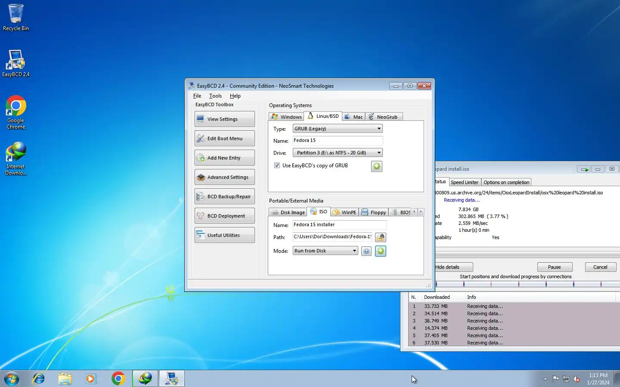The image size is (620, 387).
Task: Open Options on completion tab in IDM
Action: 506,182
